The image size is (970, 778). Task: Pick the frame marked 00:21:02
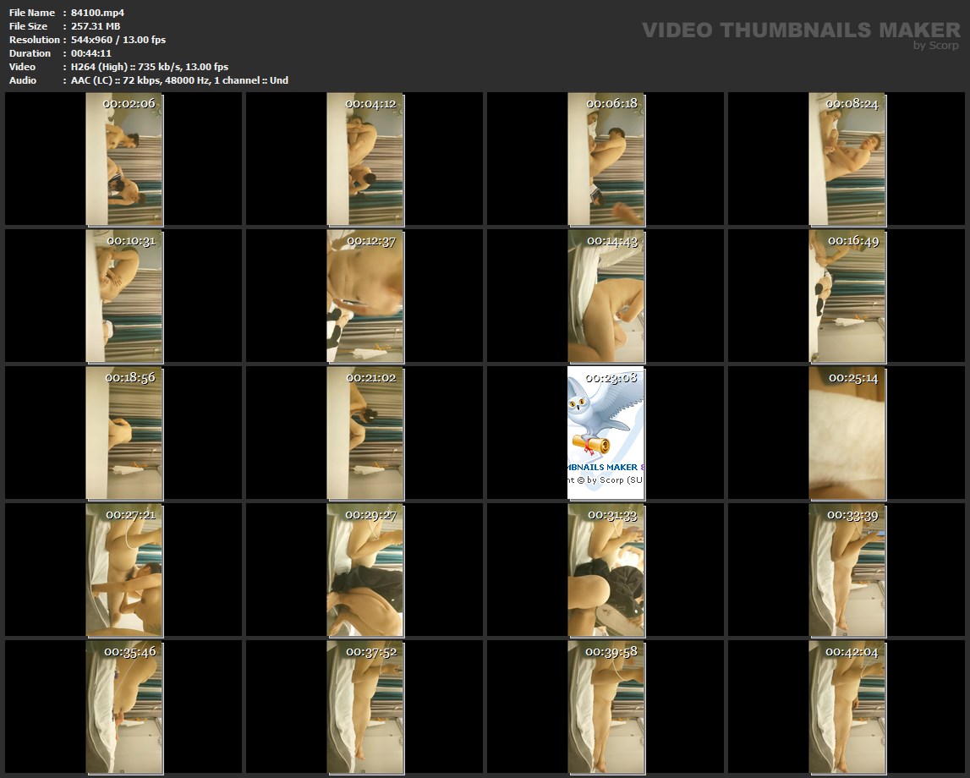pos(365,433)
